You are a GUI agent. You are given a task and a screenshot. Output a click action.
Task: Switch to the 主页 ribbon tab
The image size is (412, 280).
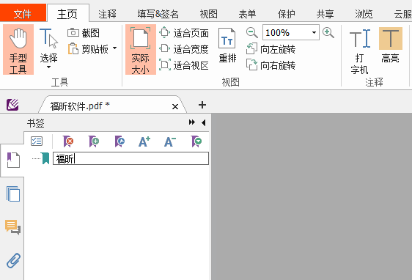tap(67, 14)
